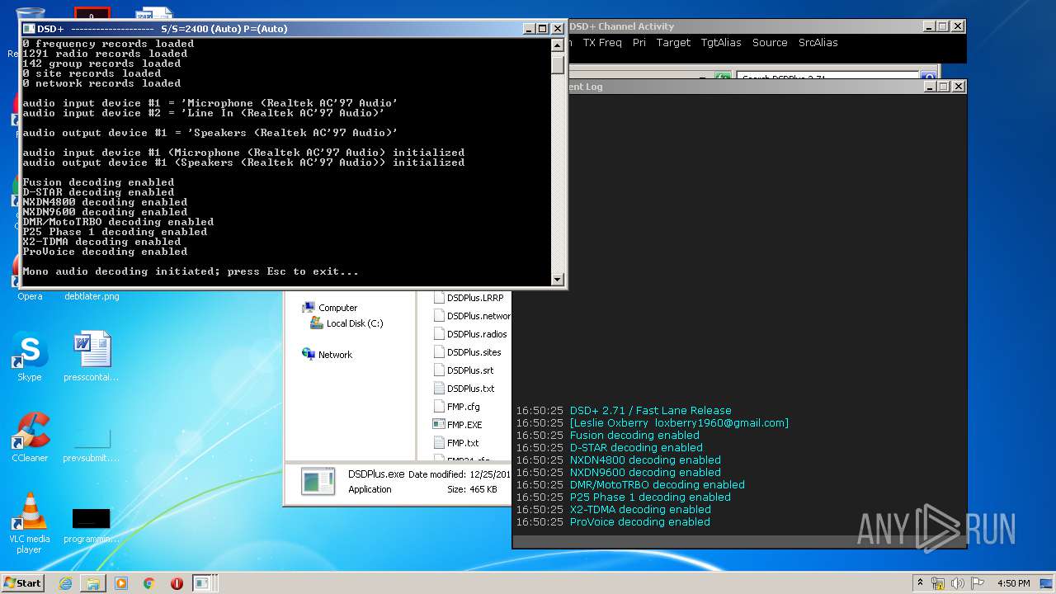Select the DSDPlus.sites file

[468, 352]
